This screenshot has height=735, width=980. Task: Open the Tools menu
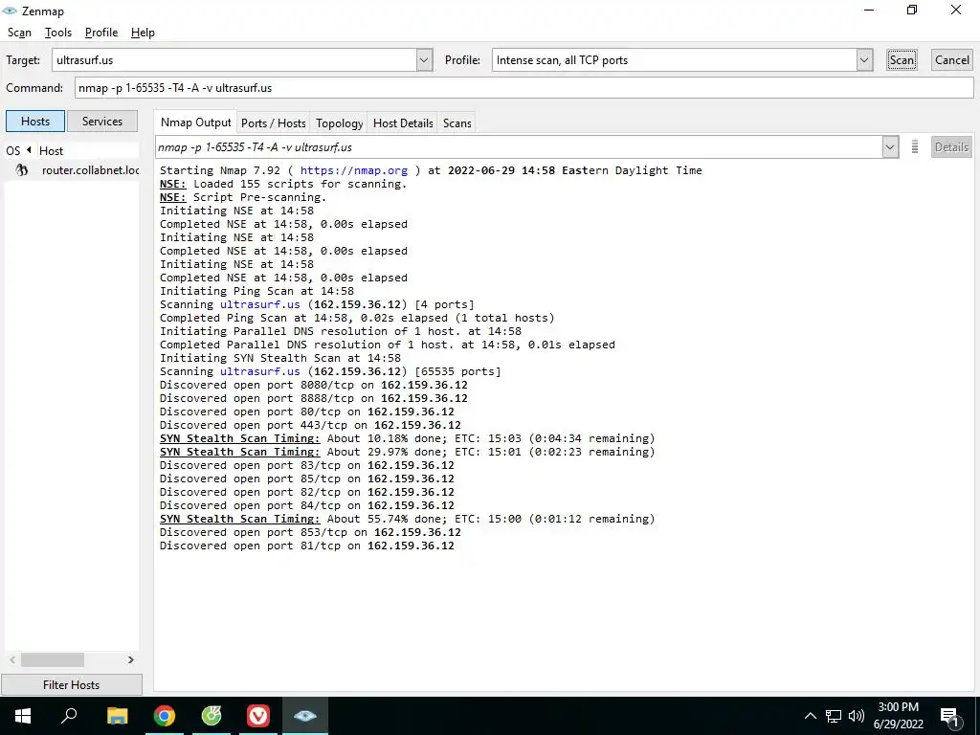[x=58, y=33]
